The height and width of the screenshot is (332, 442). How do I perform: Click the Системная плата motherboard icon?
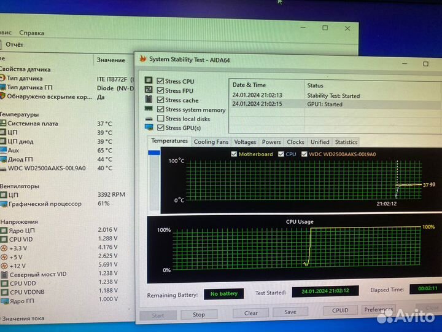tap(3, 123)
